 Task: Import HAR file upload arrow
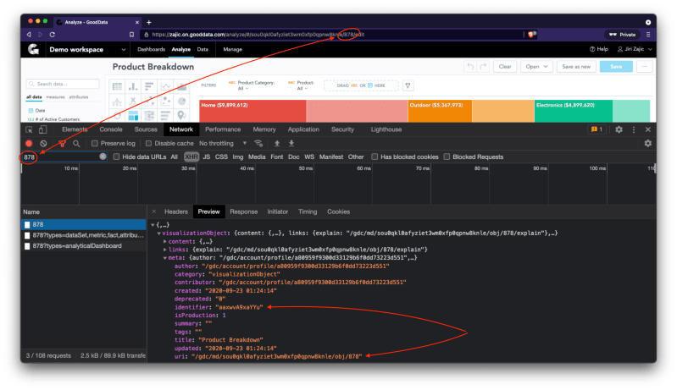(x=277, y=143)
